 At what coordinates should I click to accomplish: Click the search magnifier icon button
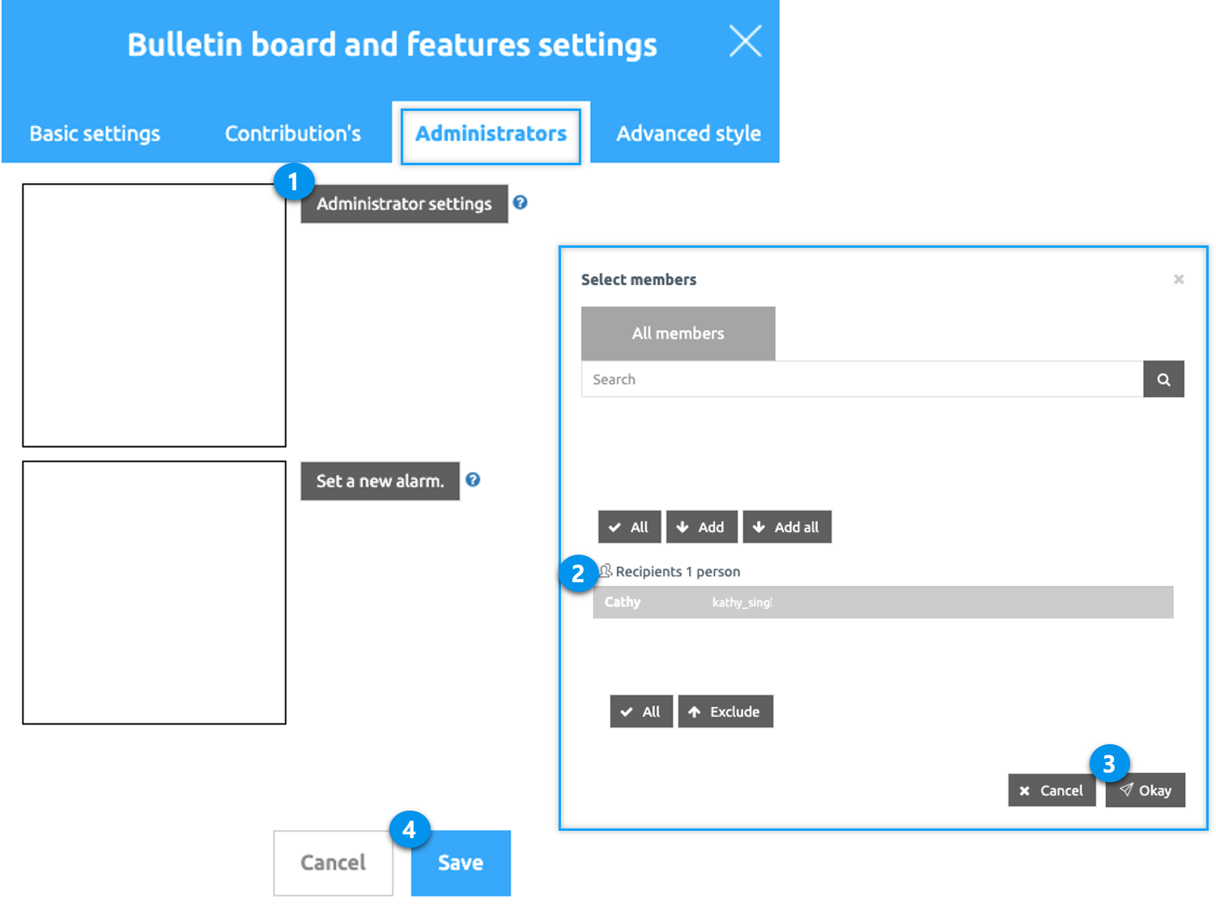(1163, 379)
